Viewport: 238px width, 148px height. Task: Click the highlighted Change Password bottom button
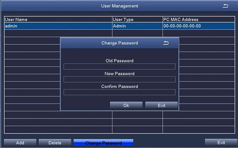click(x=103, y=142)
